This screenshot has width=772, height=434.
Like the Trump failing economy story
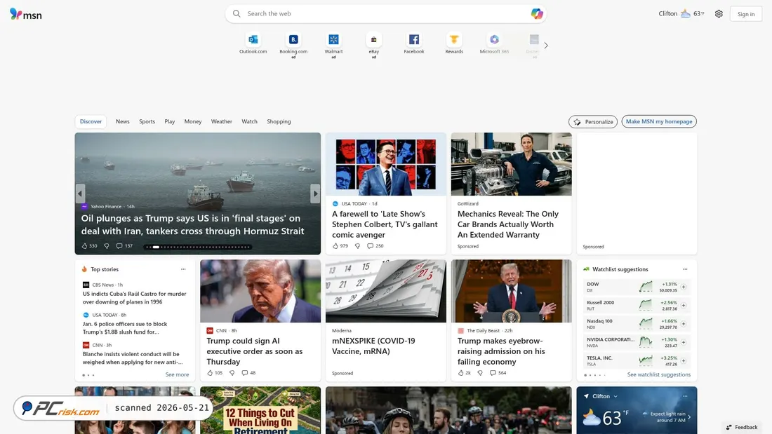pos(465,372)
